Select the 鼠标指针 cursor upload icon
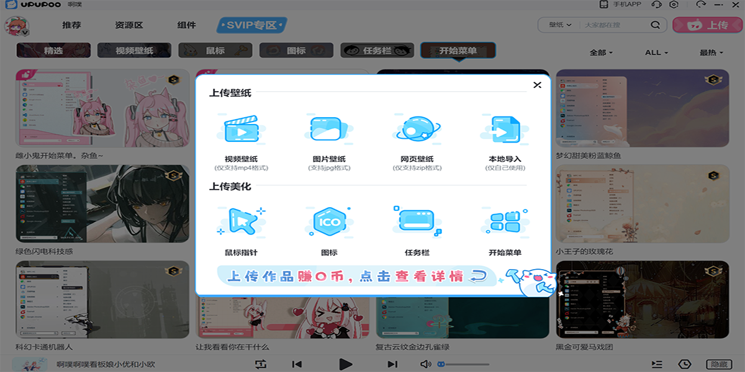 point(242,220)
